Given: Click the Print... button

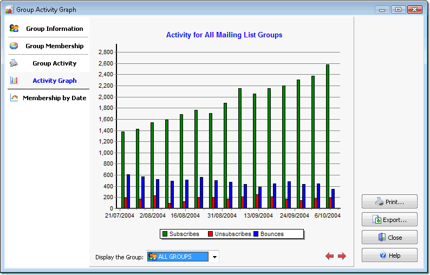Looking at the screenshot, I should click(x=389, y=201).
